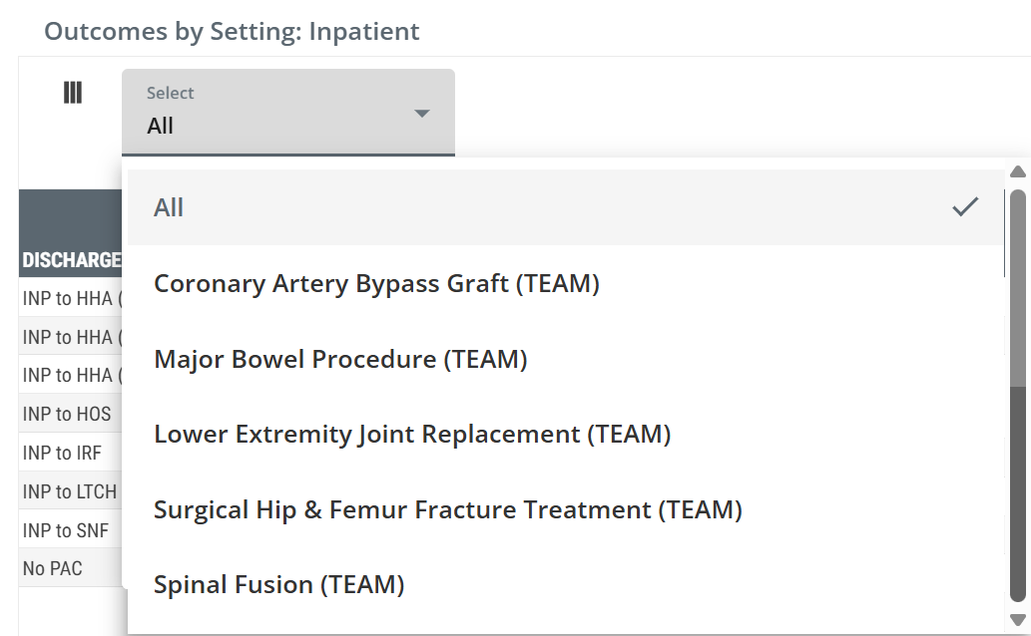Choose Surgical Hip & Femur Fracture Treatment
The height and width of the screenshot is (636, 1031).
(447, 510)
